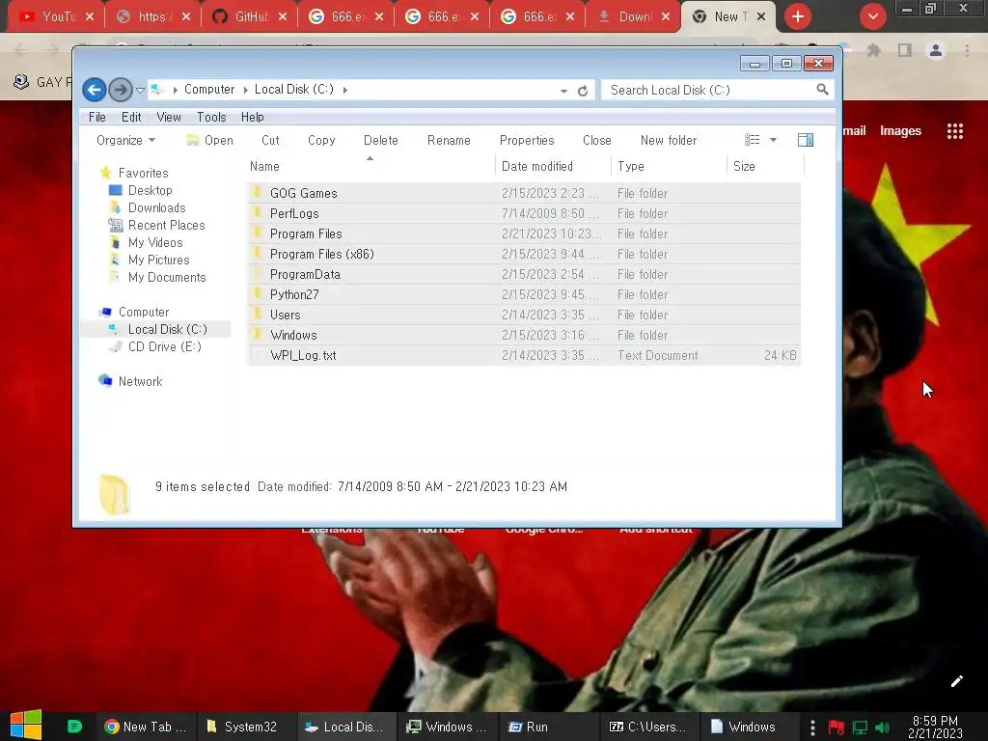The height and width of the screenshot is (741, 988).
Task: Click the Images link on Google page
Action: click(900, 131)
